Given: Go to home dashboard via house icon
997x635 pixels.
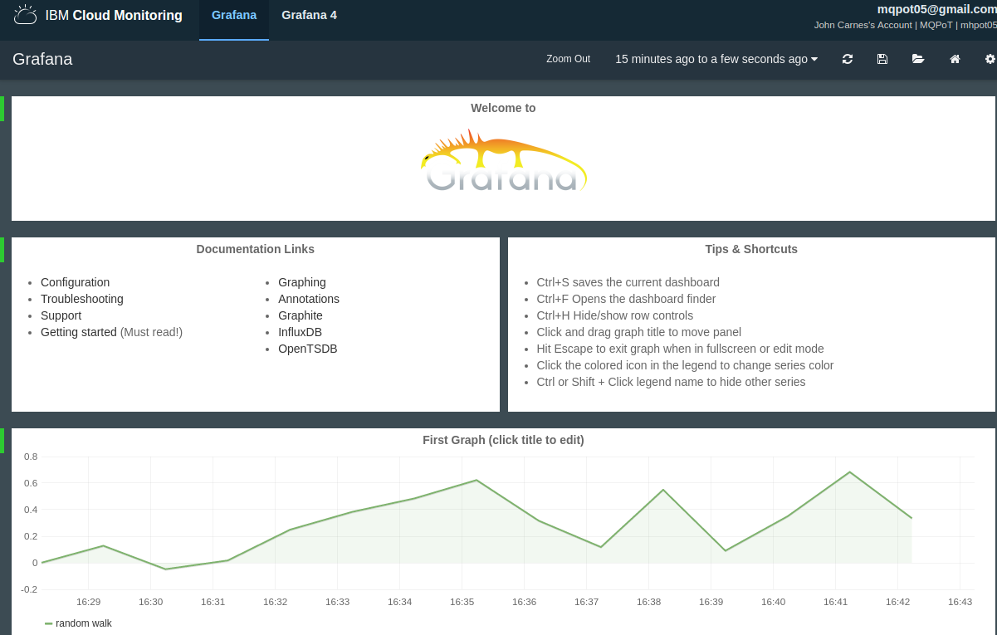Looking at the screenshot, I should click(955, 59).
